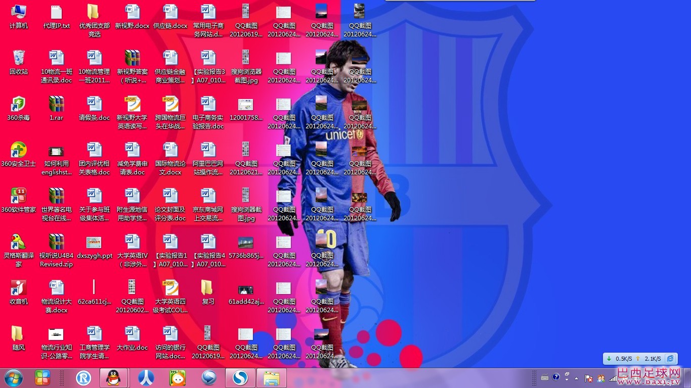
Task: Select 【实验报告3】A07_010 document
Action: pyautogui.click(x=208, y=67)
